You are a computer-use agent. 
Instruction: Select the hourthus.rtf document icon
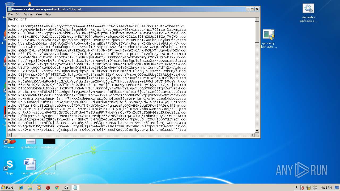29,167
